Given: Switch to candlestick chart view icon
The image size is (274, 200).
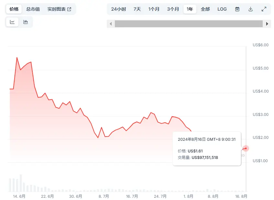Looking at the screenshot, I should pos(26,22).
